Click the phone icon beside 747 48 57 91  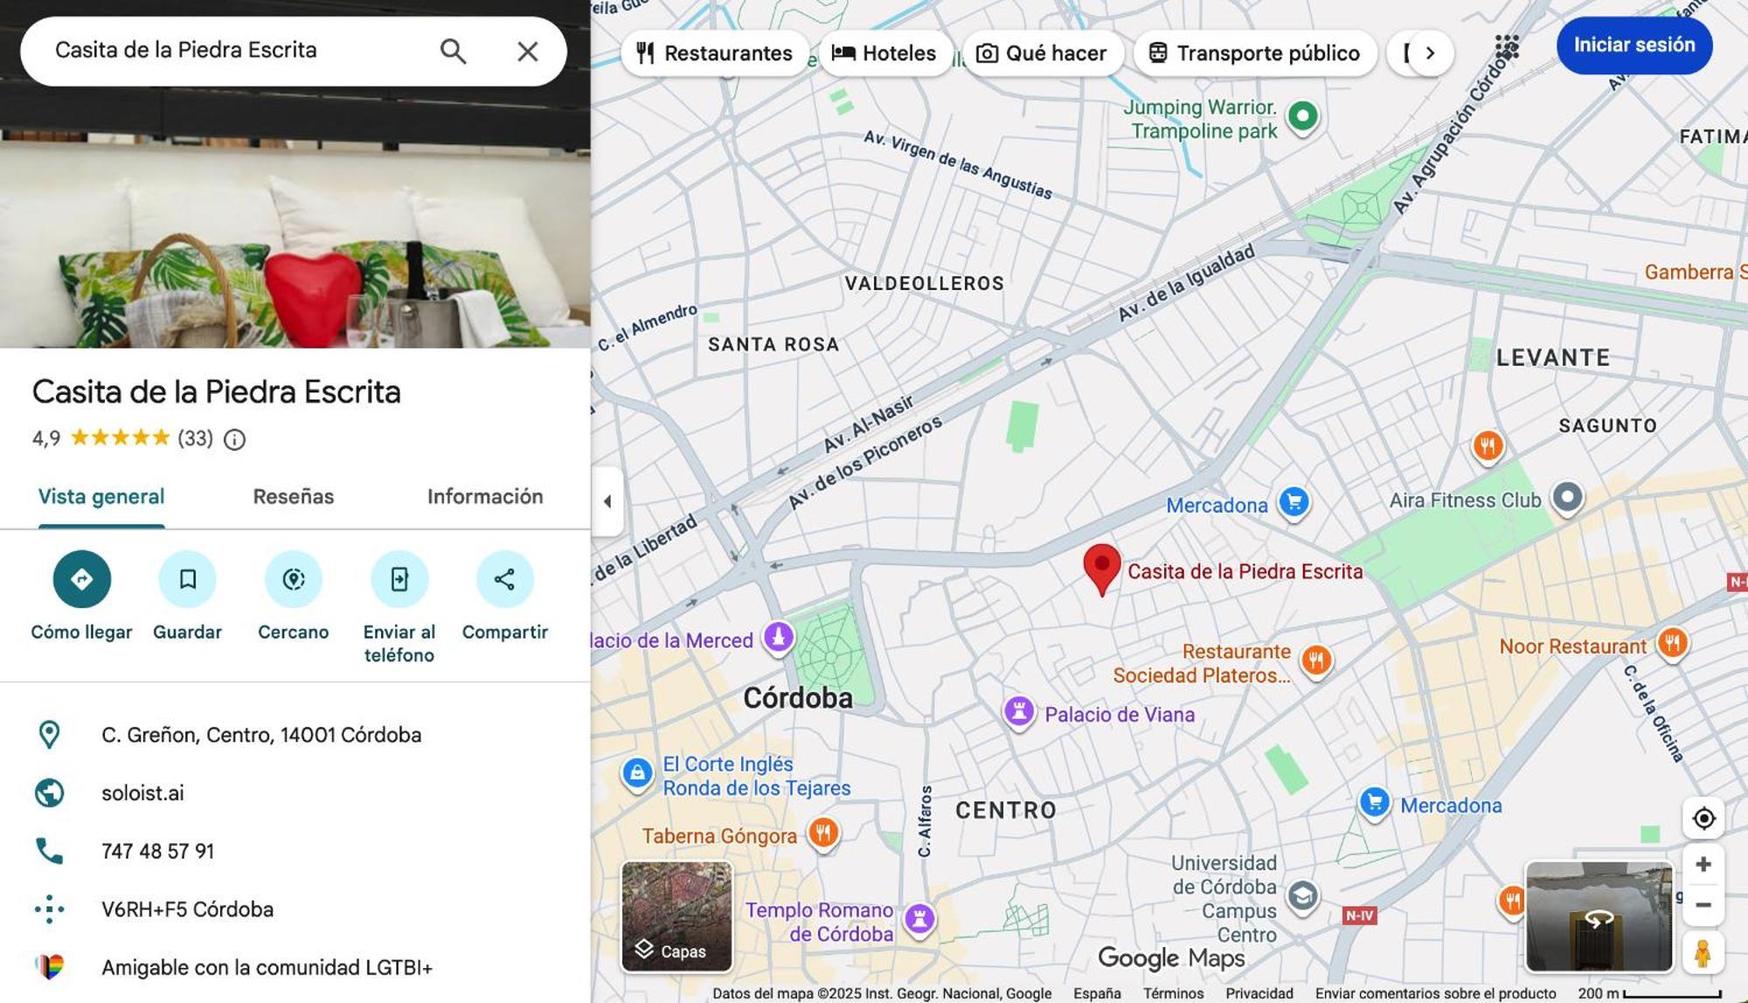pyautogui.click(x=49, y=851)
